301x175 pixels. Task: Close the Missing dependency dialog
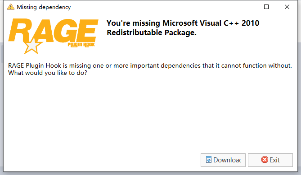pyautogui.click(x=287, y=7)
